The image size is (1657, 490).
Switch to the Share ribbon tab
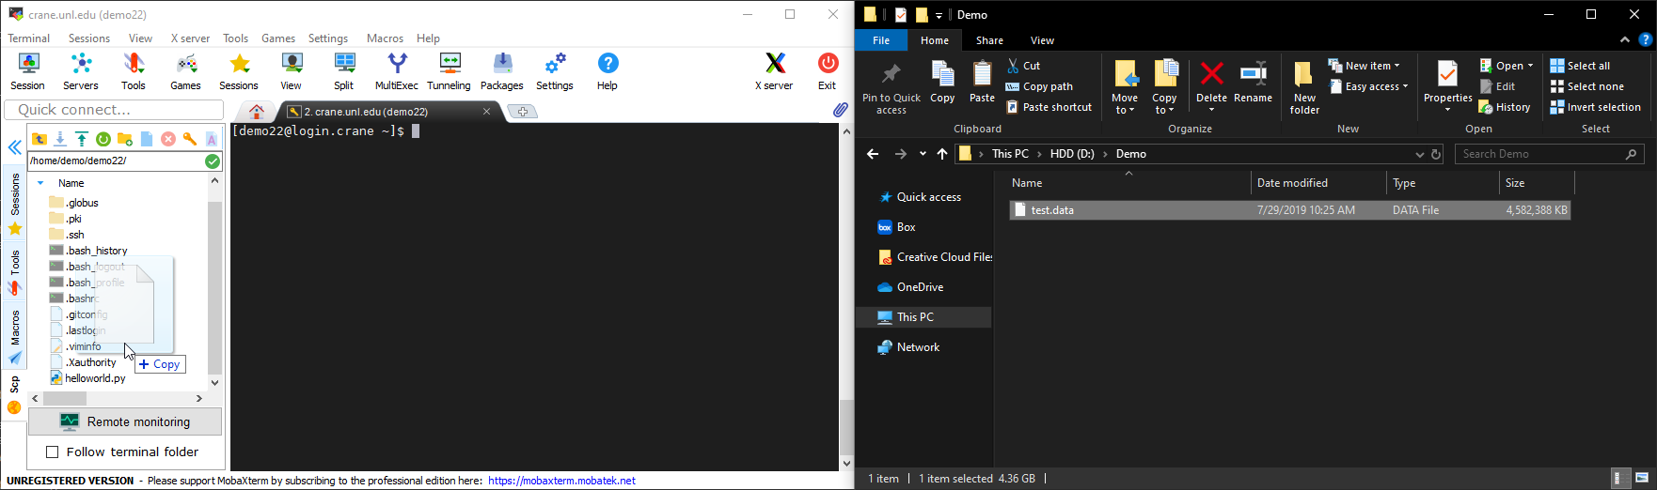[989, 40]
